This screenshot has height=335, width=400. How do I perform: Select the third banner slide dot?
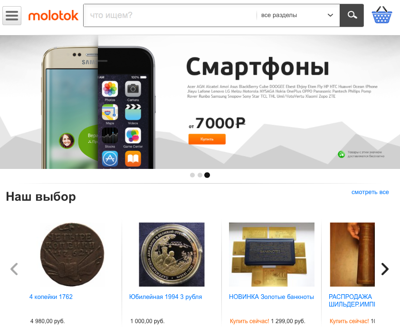(207, 175)
